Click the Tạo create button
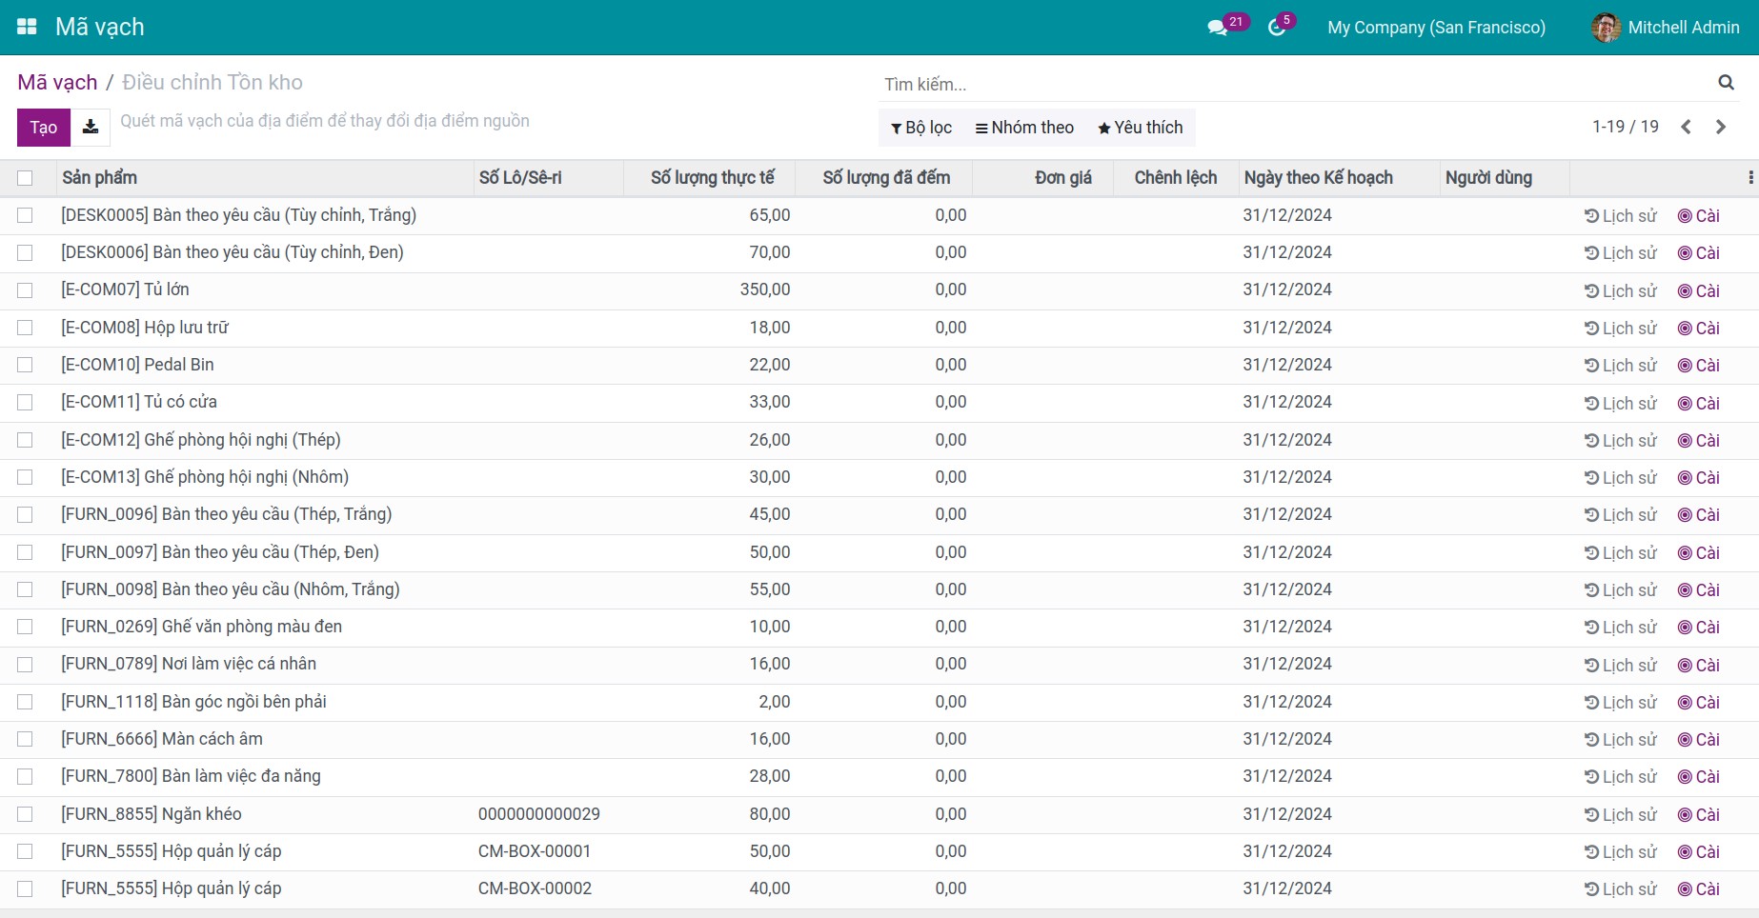 [x=44, y=128]
